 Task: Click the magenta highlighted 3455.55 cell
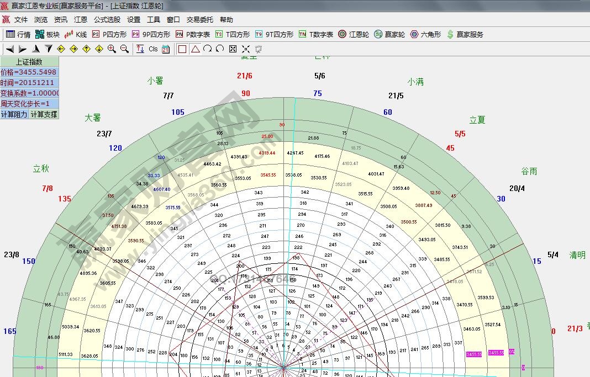474,354
